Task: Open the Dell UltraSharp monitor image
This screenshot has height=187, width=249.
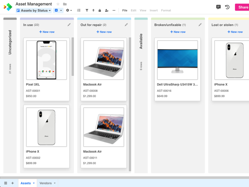Action: tap(178, 60)
